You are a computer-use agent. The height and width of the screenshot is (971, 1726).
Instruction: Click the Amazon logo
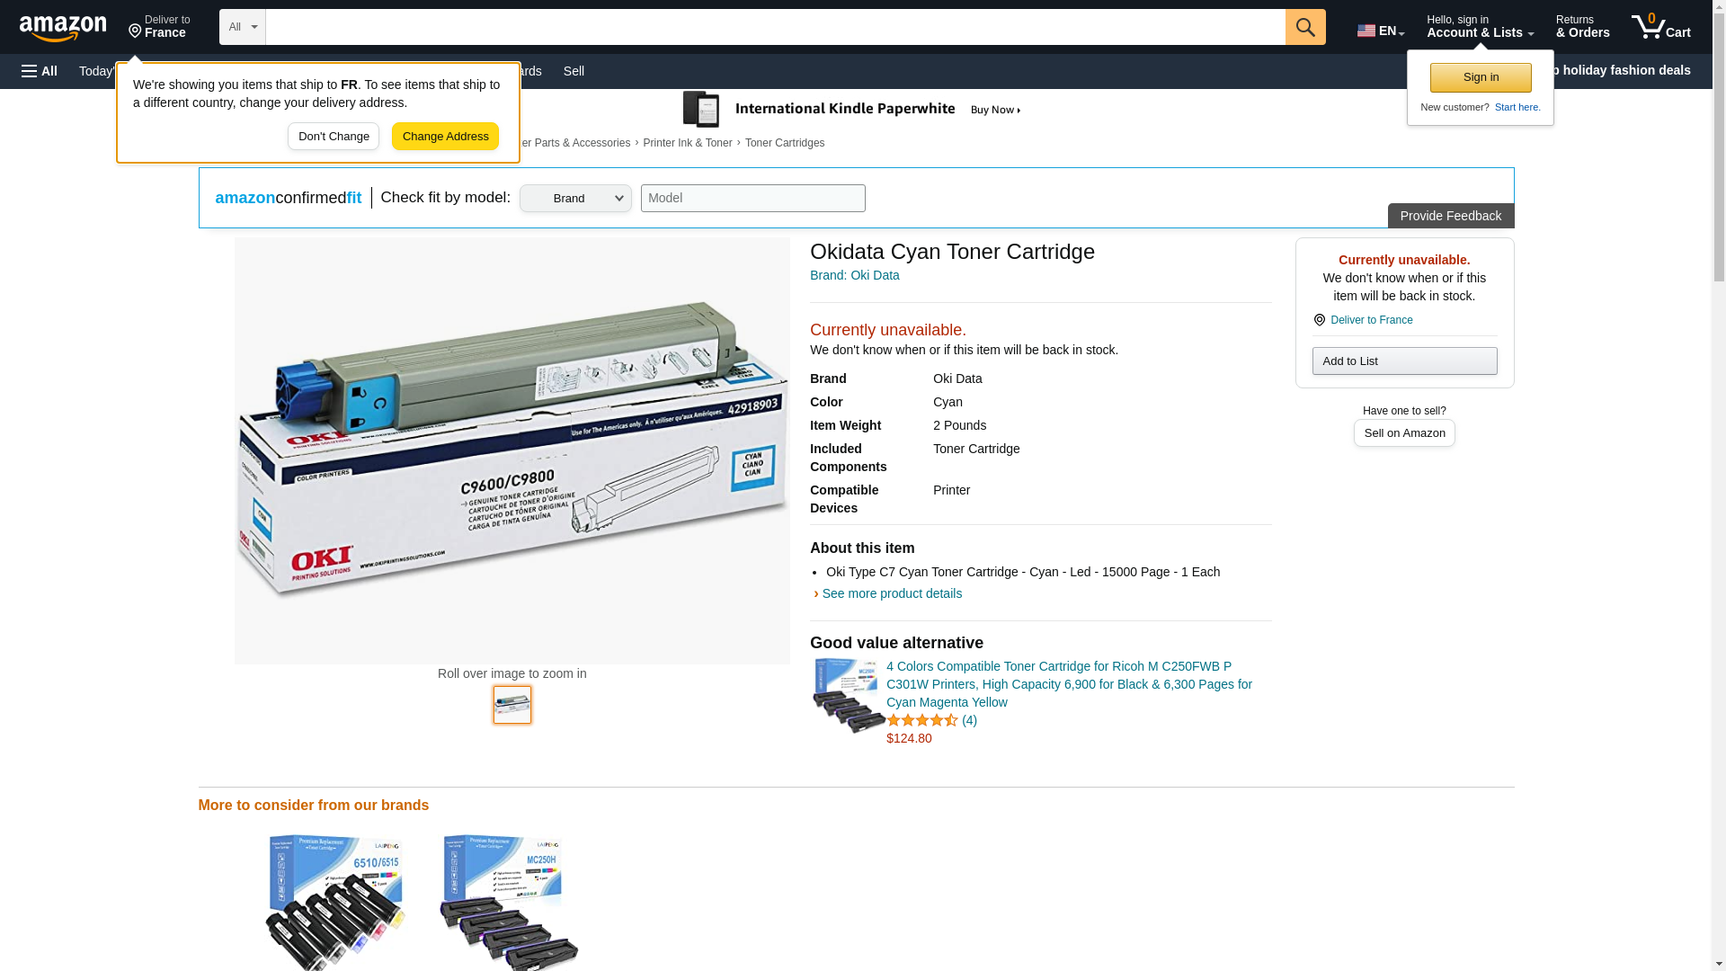point(63,28)
